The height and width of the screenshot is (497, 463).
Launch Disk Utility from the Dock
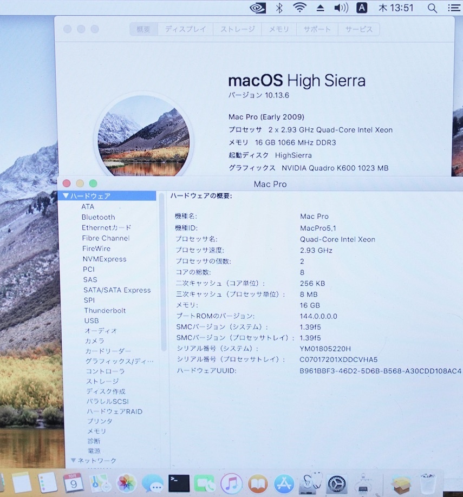click(x=311, y=483)
